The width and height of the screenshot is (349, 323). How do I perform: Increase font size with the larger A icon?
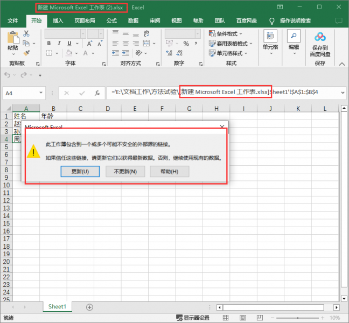89,44
